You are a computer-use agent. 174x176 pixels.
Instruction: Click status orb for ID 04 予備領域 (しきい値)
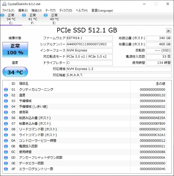pos(6,107)
